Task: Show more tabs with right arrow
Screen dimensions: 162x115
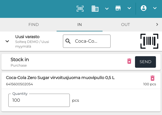Action: 157,24
